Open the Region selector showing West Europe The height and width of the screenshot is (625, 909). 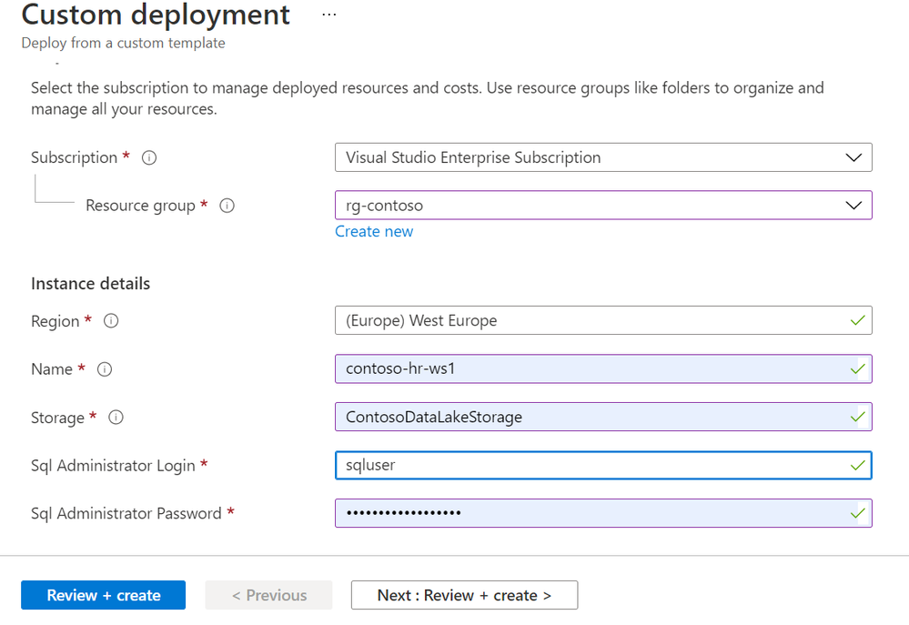591,320
